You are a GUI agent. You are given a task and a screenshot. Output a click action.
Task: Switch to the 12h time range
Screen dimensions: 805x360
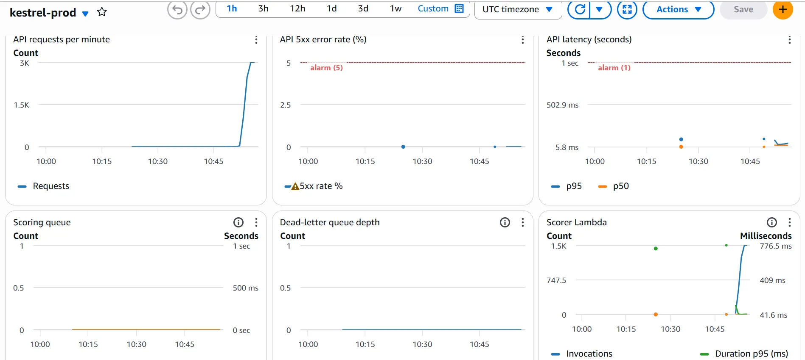(x=297, y=8)
